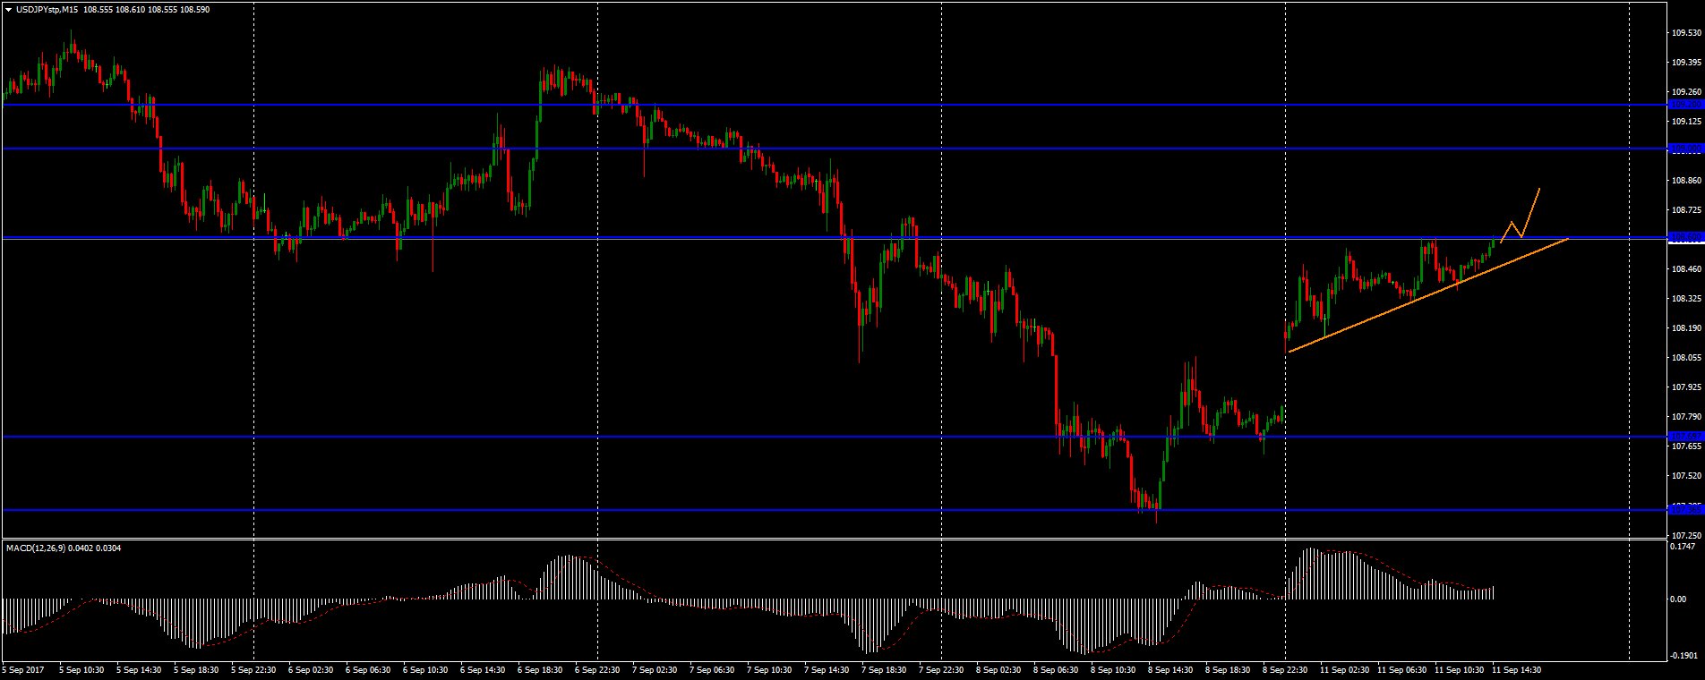The height and width of the screenshot is (680, 1705).
Task: Click the 109.260 price axis label
Action: click(x=1685, y=92)
